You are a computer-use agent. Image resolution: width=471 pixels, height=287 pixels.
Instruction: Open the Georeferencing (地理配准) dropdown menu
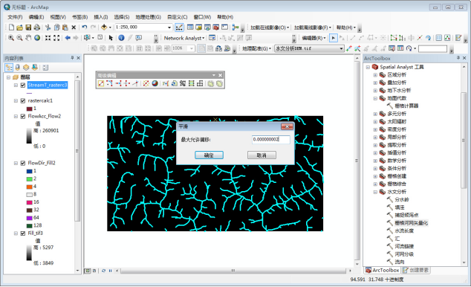(x=256, y=48)
